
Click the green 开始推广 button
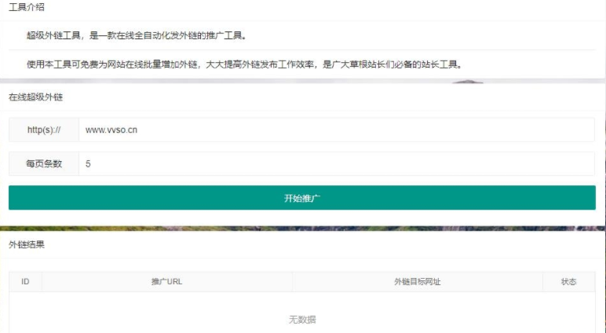302,198
